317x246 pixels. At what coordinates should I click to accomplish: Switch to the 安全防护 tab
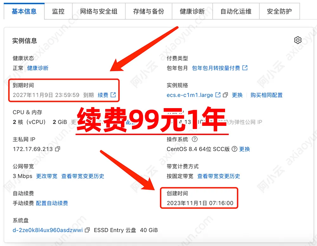(x=280, y=11)
